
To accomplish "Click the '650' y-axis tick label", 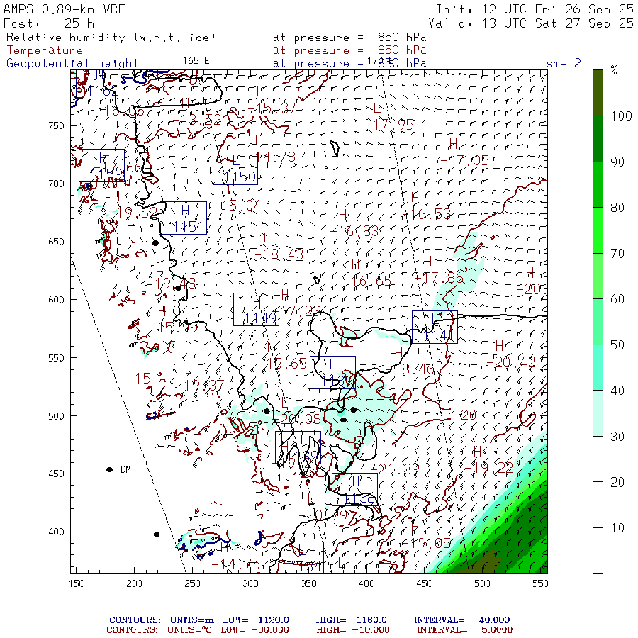I will pos(56,242).
